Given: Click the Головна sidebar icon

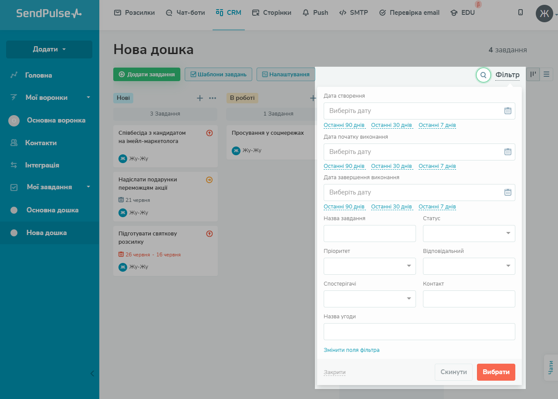Looking at the screenshot, I should tap(14, 75).
